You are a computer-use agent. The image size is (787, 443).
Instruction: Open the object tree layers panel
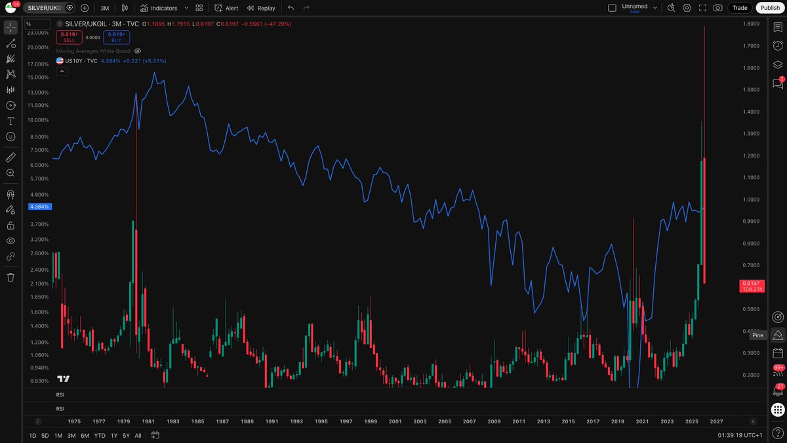[x=778, y=64]
